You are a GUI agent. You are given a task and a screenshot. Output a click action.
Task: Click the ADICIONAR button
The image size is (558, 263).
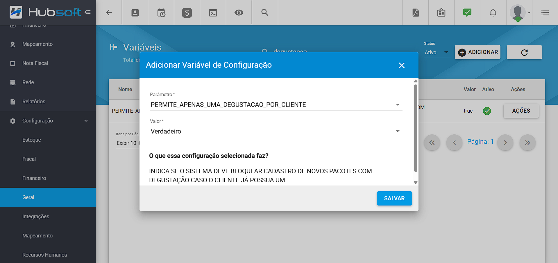pos(477,52)
